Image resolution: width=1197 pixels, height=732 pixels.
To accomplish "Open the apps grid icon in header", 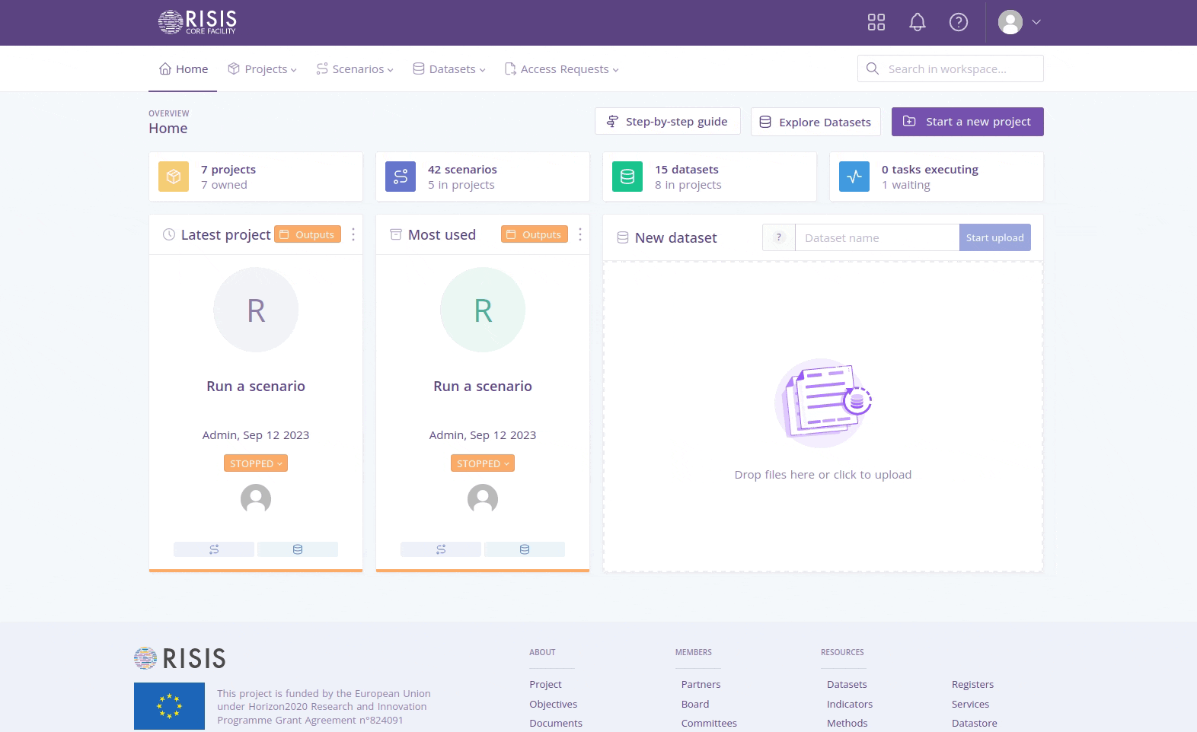I will 876,22.
